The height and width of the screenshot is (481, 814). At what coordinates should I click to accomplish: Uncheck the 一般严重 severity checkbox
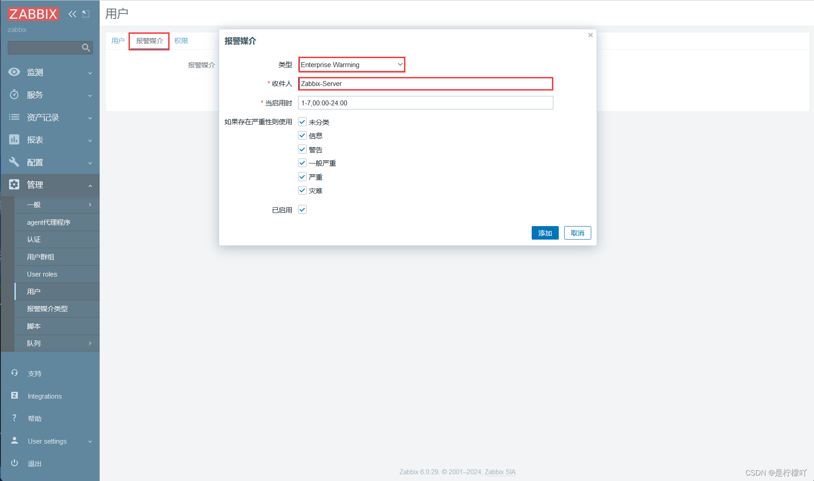pyautogui.click(x=303, y=163)
